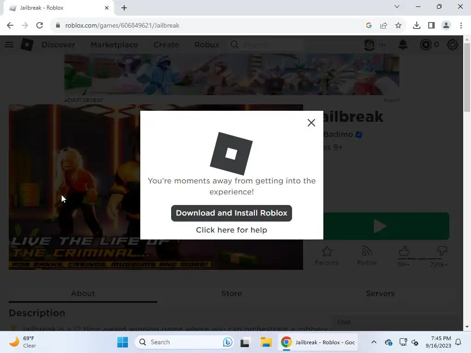Click the scrollbar down arrow

[x=467, y=327]
